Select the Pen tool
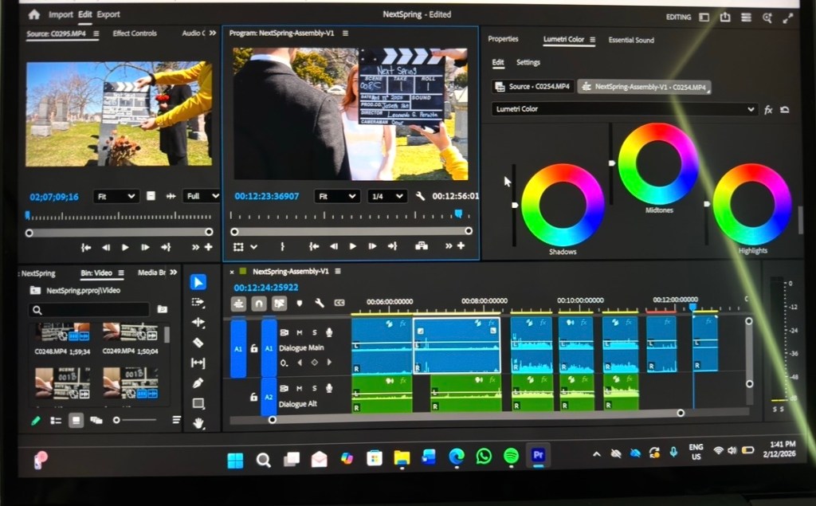The image size is (816, 506). pyautogui.click(x=198, y=383)
